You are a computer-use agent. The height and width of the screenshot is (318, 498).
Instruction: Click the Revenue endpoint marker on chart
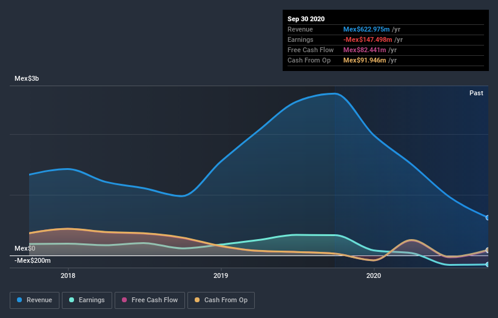click(x=487, y=218)
